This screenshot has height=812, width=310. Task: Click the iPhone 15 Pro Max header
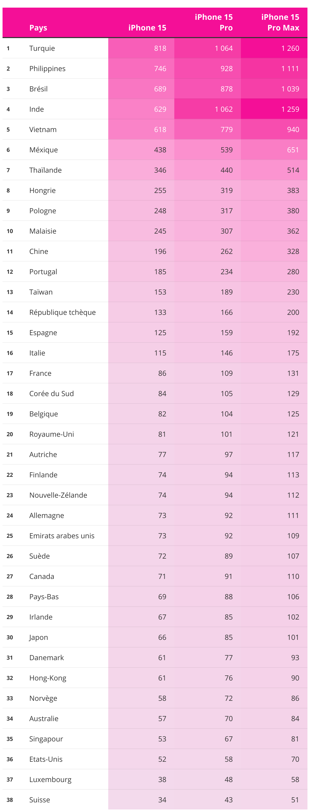(280, 22)
